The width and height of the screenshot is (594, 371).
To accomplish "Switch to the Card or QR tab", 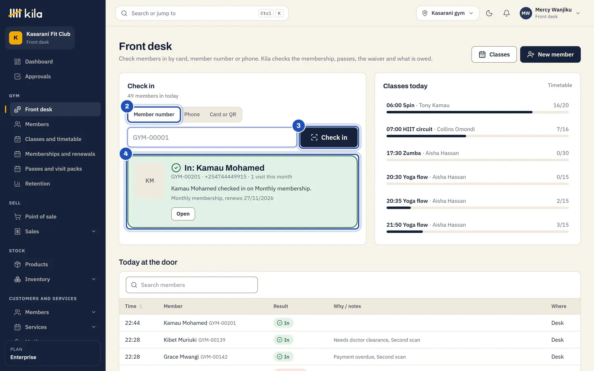I will [223, 115].
